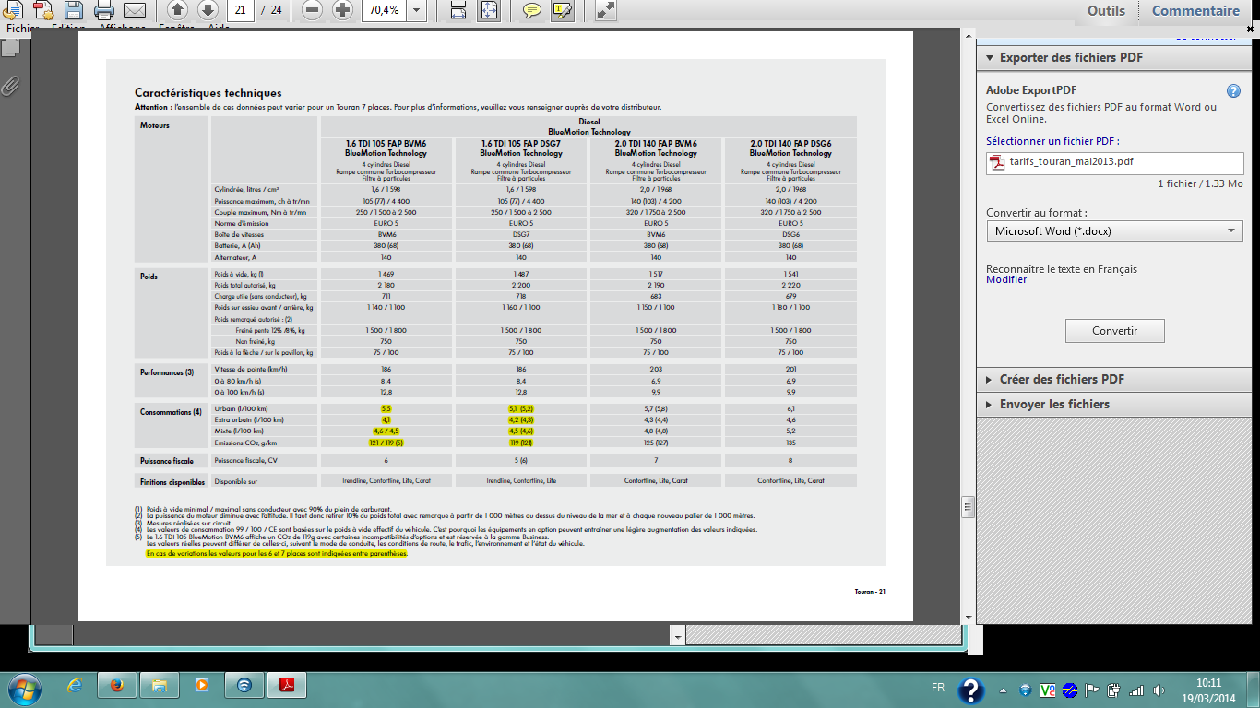Click the Finitions disponibles row label
This screenshot has width=1260, height=708.
tap(172, 481)
